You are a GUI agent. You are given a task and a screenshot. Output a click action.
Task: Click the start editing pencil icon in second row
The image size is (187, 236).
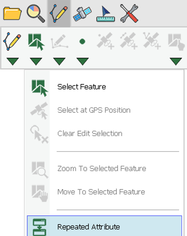tap(12, 41)
